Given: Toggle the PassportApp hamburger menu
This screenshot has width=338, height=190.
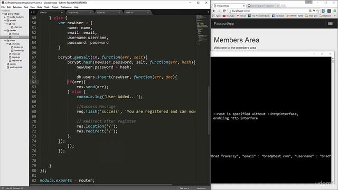Looking at the screenshot, I should point(330,24).
